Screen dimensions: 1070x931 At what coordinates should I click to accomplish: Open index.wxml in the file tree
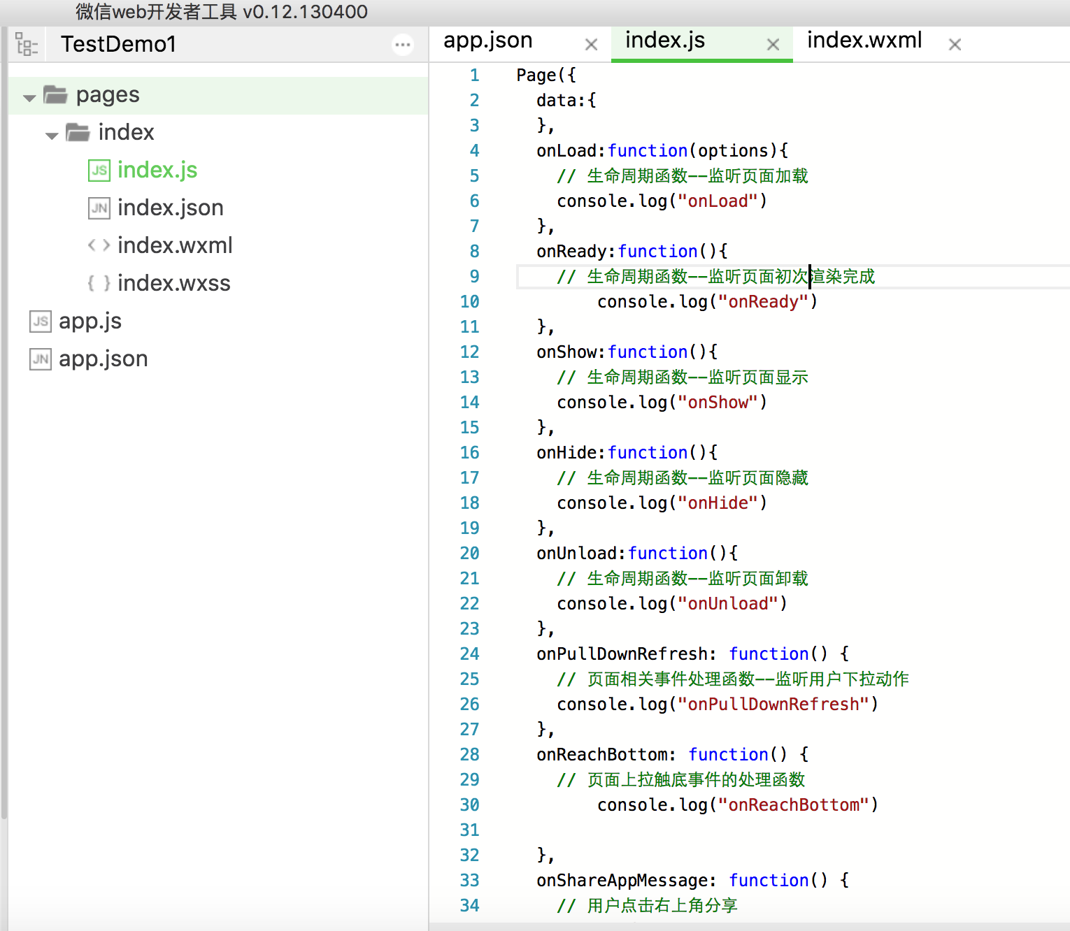pos(175,245)
